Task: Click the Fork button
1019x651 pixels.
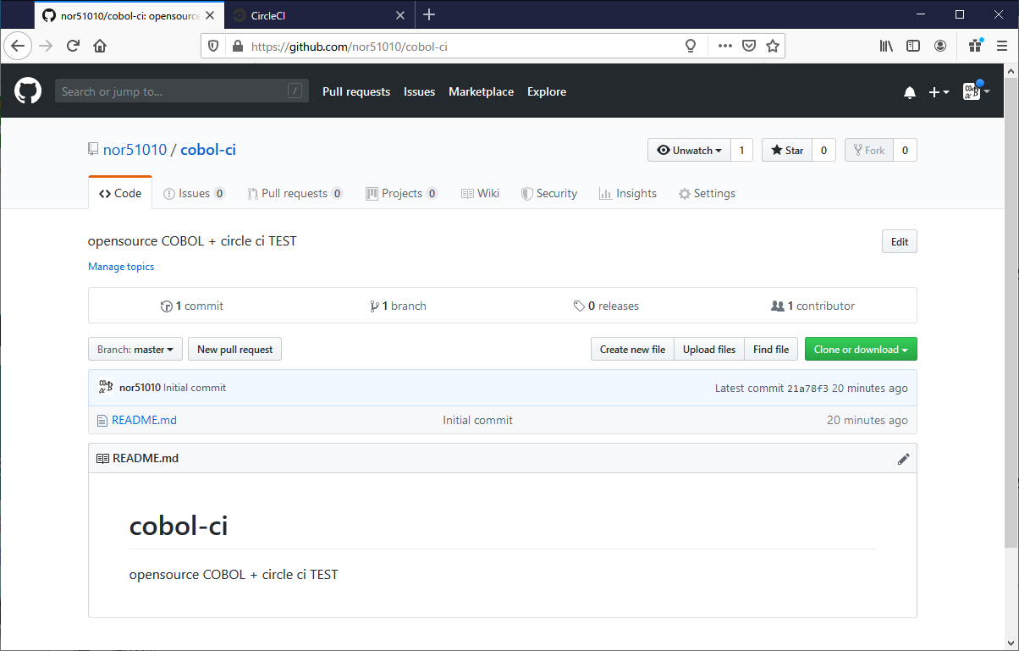Action: click(x=868, y=150)
